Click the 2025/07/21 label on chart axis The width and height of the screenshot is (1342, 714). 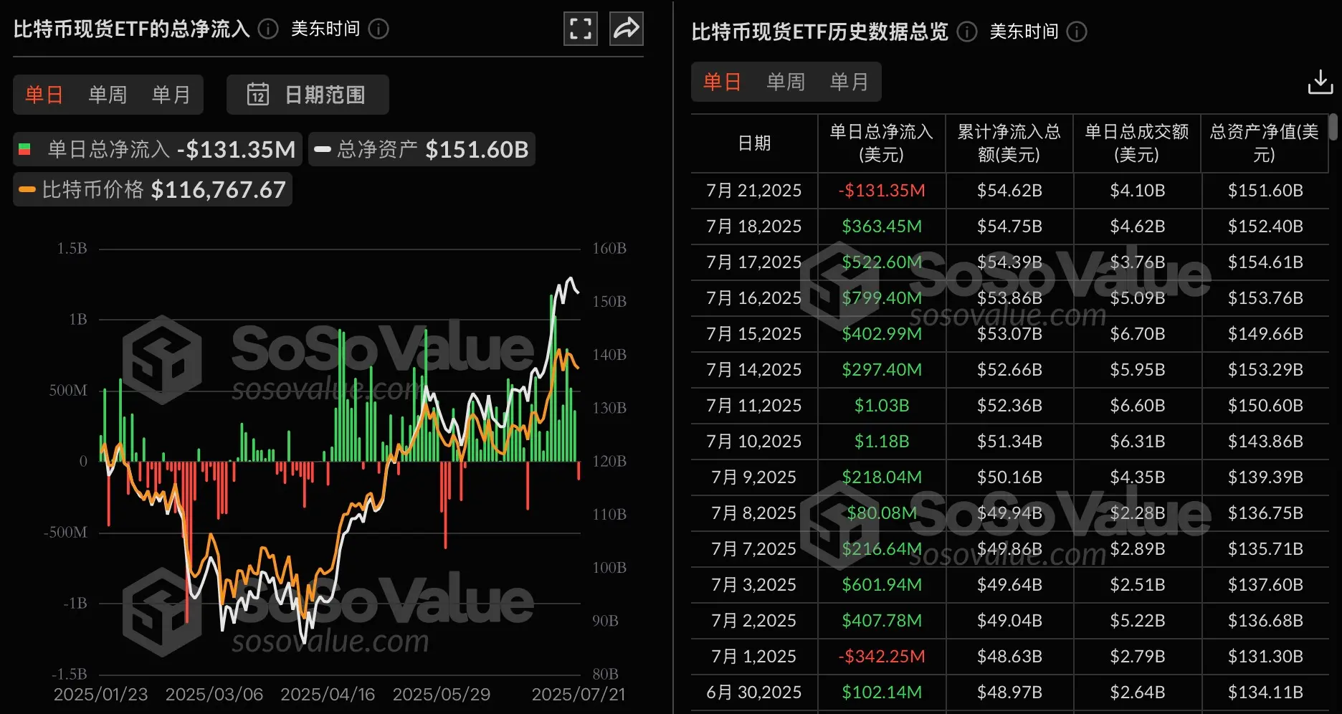(x=579, y=694)
